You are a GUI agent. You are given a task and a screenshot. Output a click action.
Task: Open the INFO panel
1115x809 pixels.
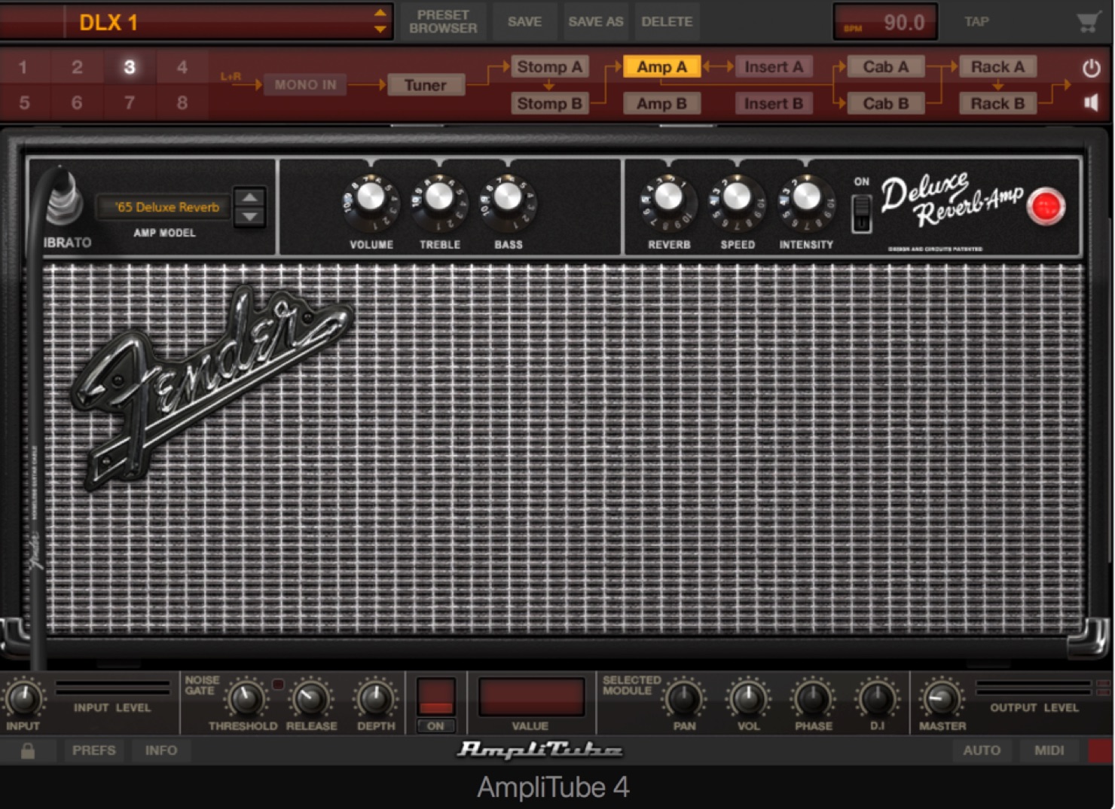161,750
